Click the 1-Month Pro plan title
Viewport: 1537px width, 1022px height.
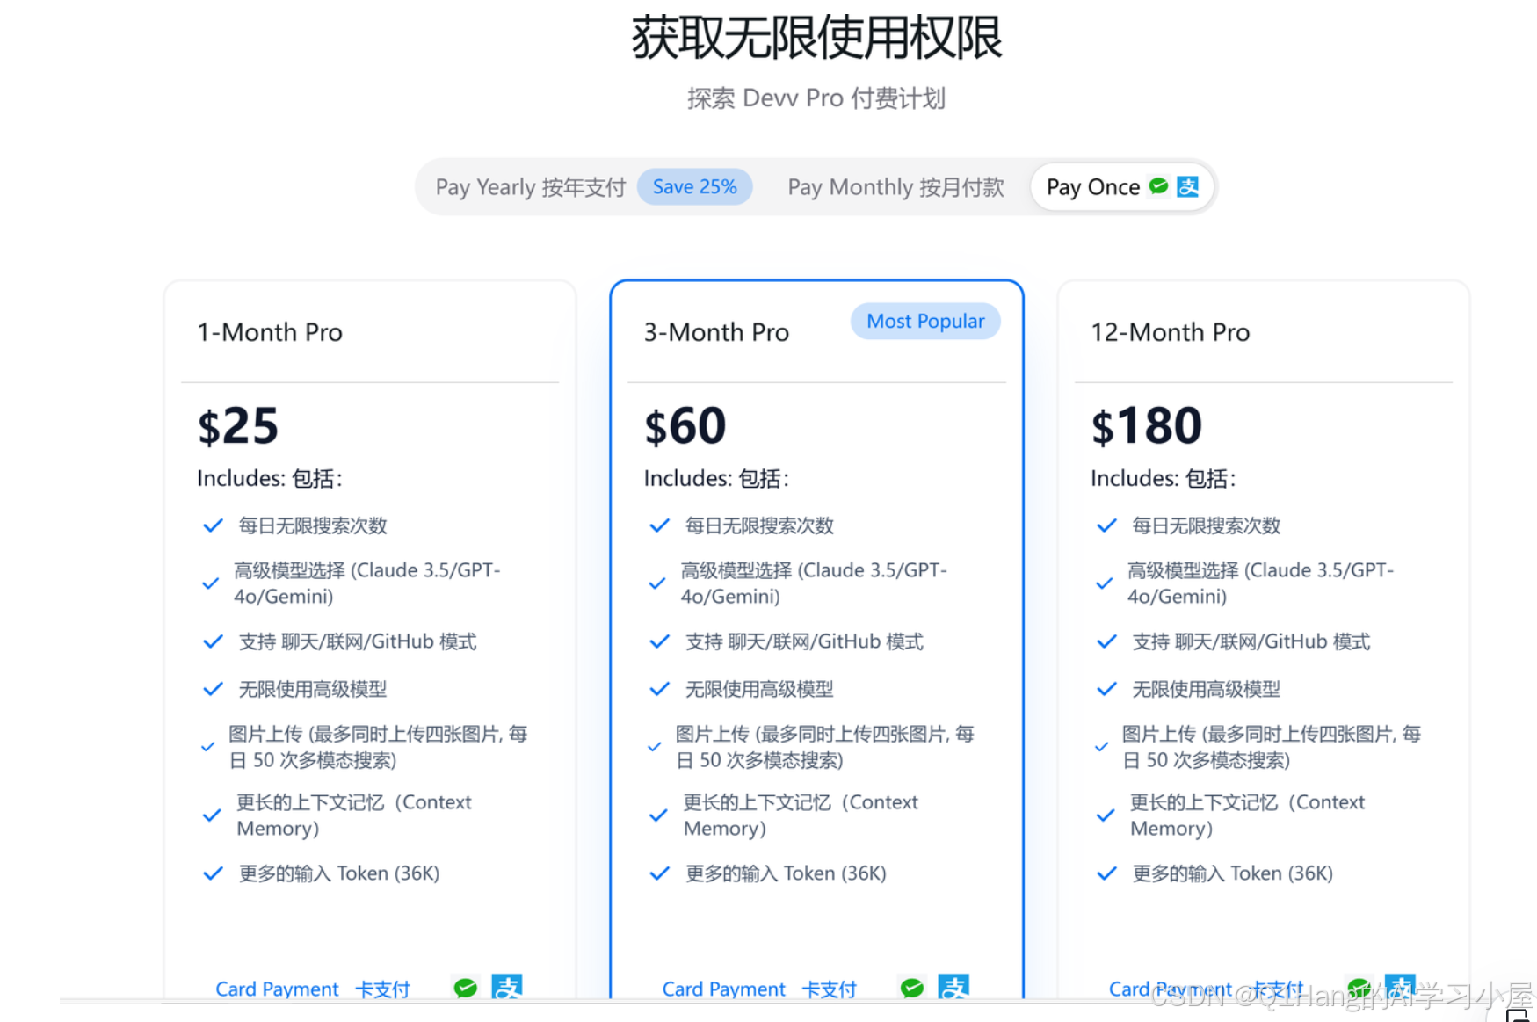click(x=270, y=332)
